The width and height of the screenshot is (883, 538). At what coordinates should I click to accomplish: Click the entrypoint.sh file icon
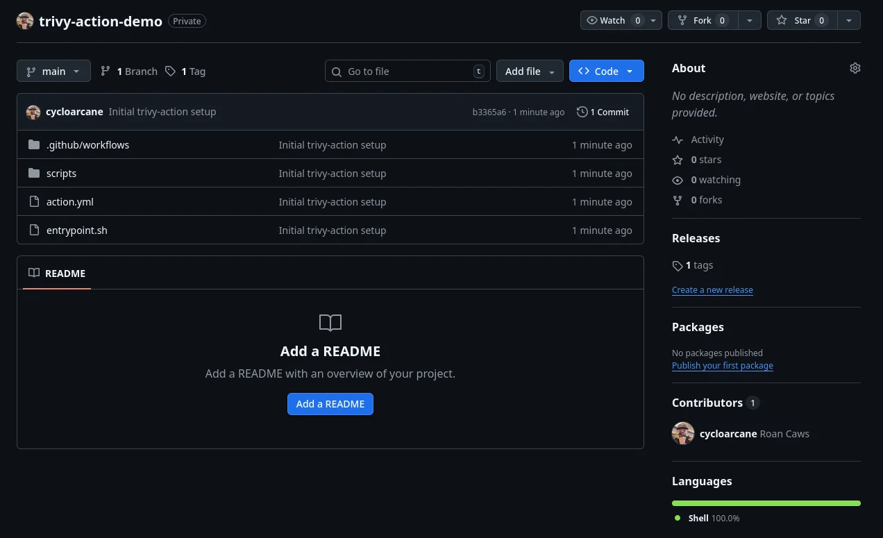click(34, 230)
